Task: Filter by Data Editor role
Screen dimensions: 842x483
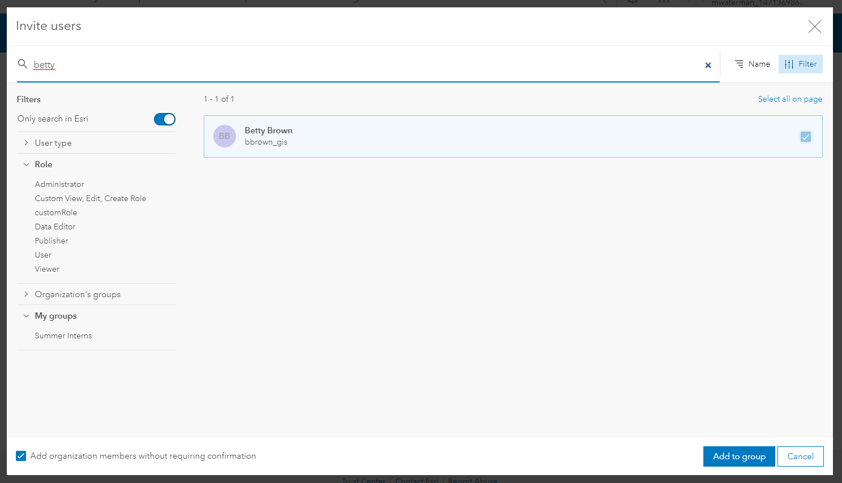Action: 55,227
